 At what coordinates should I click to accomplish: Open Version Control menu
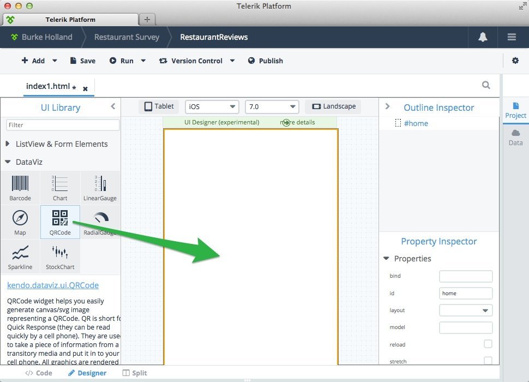191,61
